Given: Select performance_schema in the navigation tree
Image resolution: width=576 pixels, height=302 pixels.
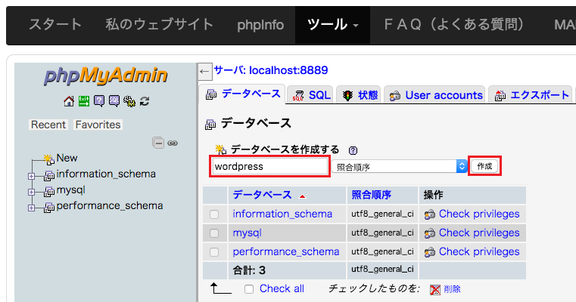Looking at the screenshot, I should [x=110, y=205].
